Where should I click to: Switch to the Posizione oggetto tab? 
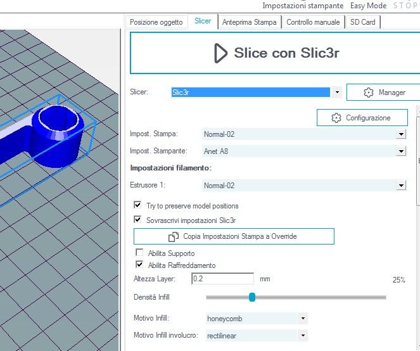click(156, 22)
